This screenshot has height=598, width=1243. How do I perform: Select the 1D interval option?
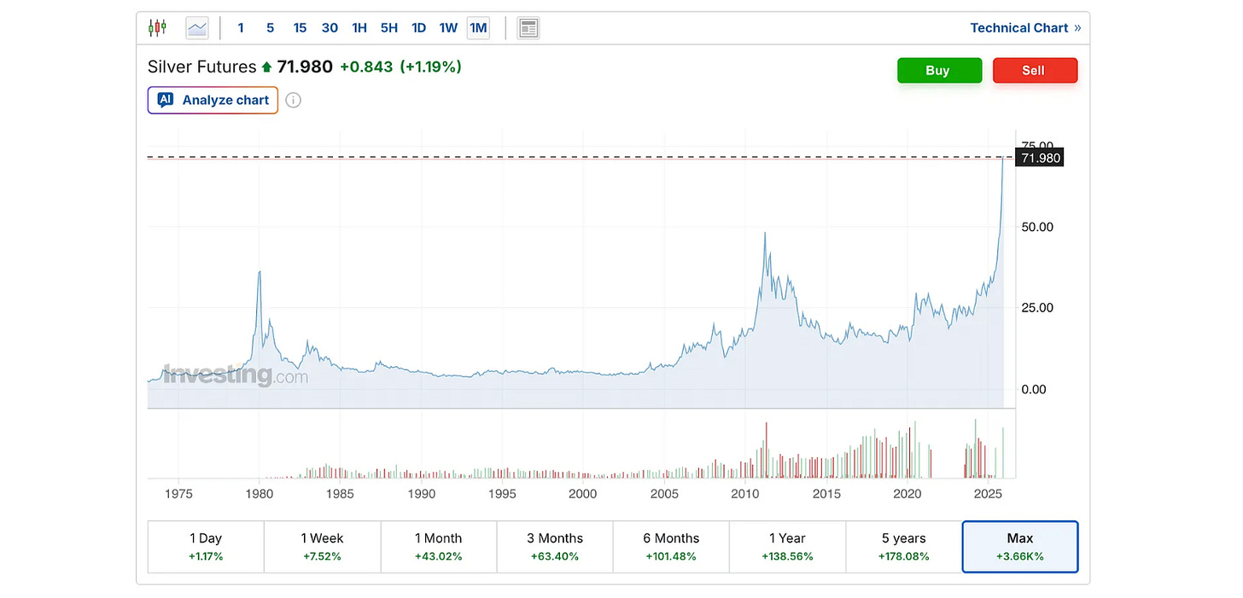coord(418,28)
